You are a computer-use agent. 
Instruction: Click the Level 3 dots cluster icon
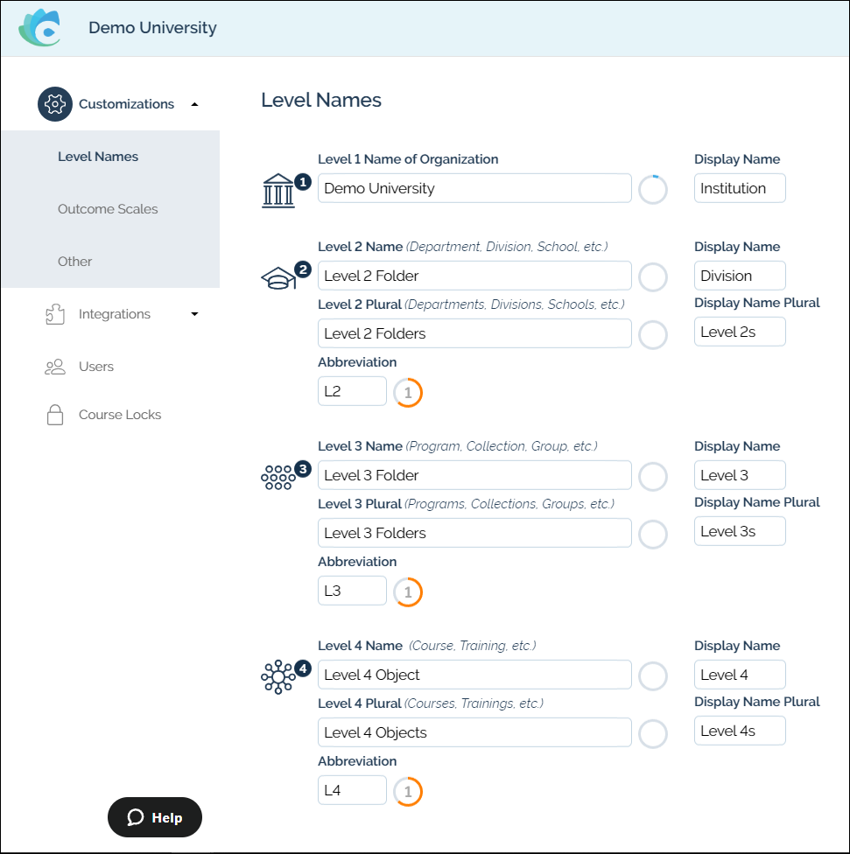point(278,478)
